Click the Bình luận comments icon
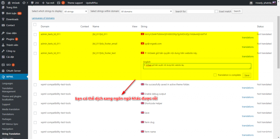The width and height of the screenshot is (280, 139). coord(3,13)
